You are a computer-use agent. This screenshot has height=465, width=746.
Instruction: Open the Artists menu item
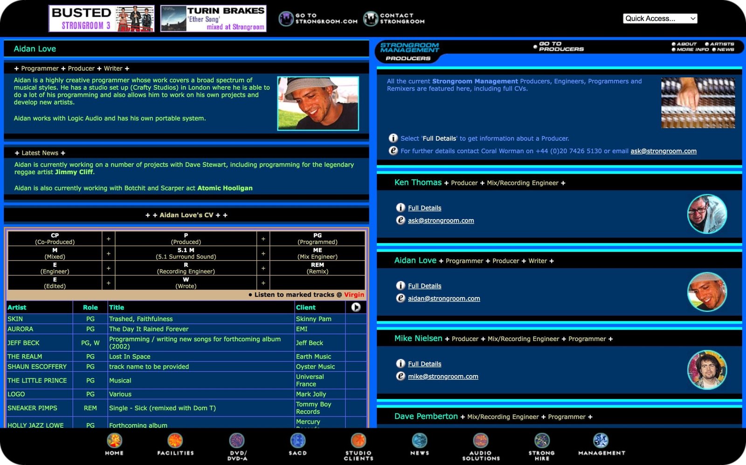(x=721, y=44)
